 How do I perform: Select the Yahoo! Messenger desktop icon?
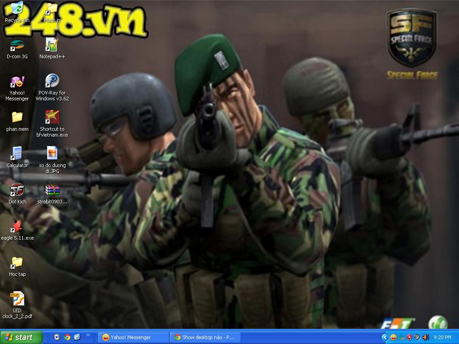17,88
